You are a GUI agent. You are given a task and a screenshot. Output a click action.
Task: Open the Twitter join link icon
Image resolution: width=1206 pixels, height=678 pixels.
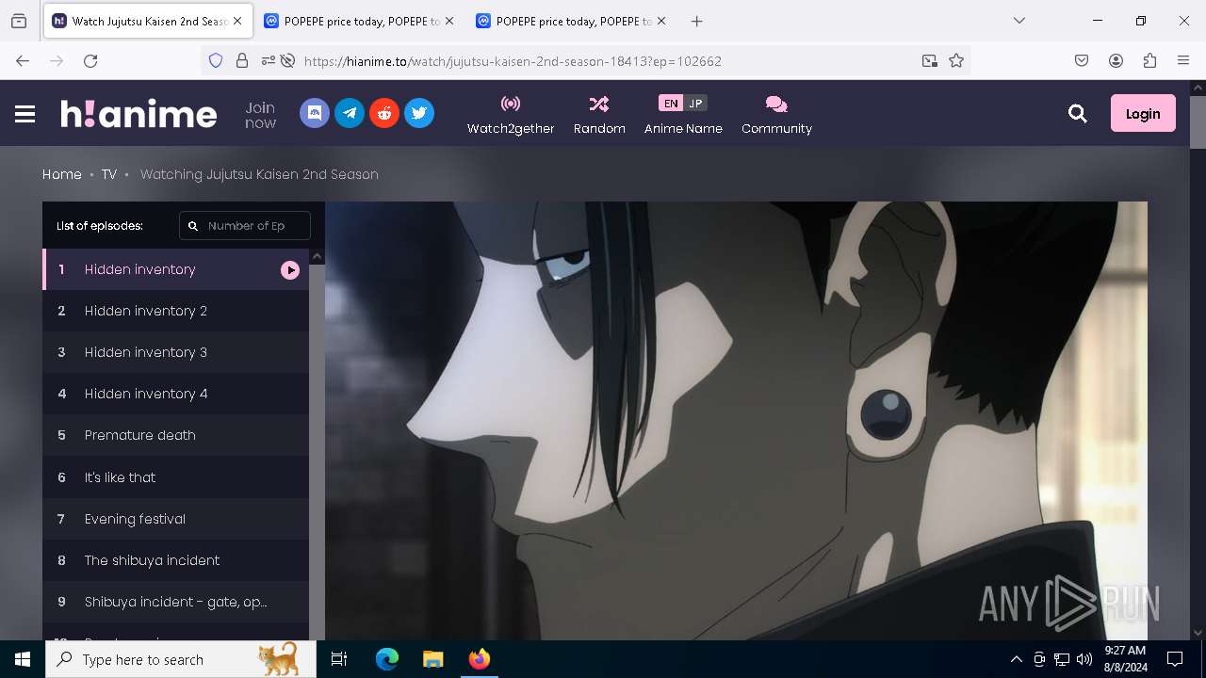[x=419, y=113]
